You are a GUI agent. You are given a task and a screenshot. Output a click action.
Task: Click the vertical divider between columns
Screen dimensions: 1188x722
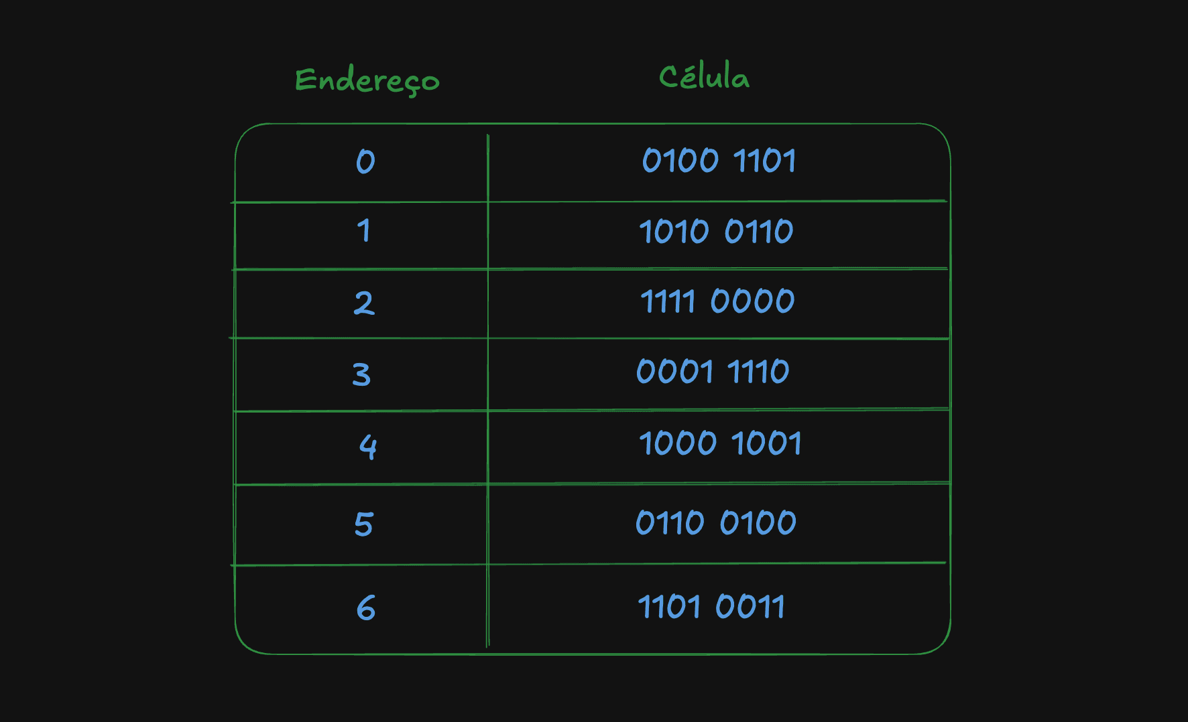pos(488,390)
